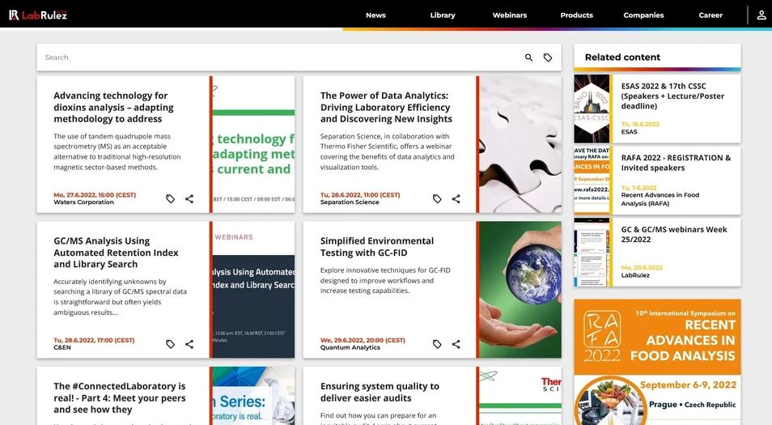Open the RAFA 2022 orange banner ad

point(657,362)
